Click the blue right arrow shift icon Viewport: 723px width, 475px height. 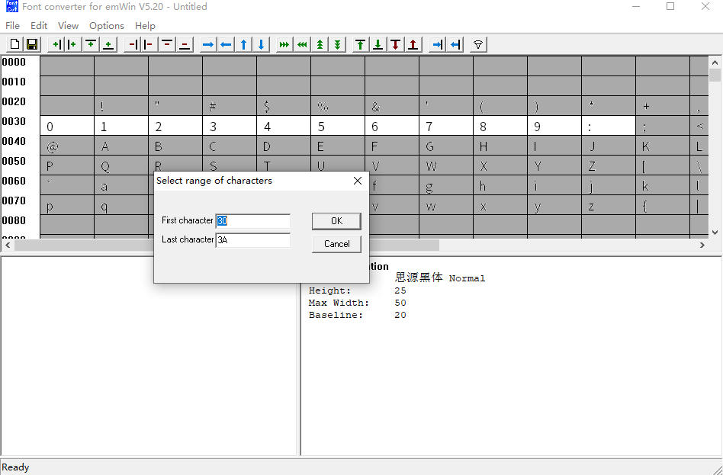(x=208, y=44)
